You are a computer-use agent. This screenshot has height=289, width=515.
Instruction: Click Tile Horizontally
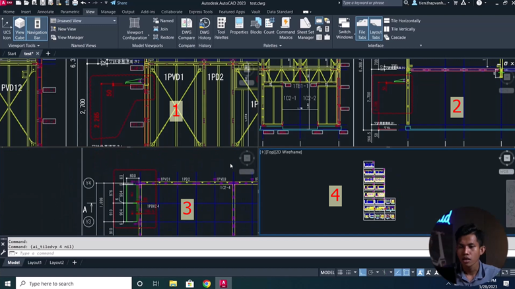click(x=402, y=20)
